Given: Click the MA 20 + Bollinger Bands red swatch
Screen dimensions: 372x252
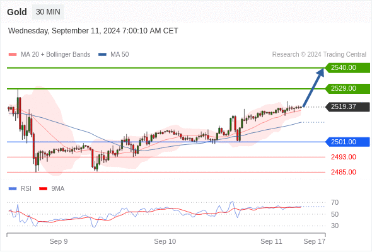Looking at the screenshot, I should 13,55.
